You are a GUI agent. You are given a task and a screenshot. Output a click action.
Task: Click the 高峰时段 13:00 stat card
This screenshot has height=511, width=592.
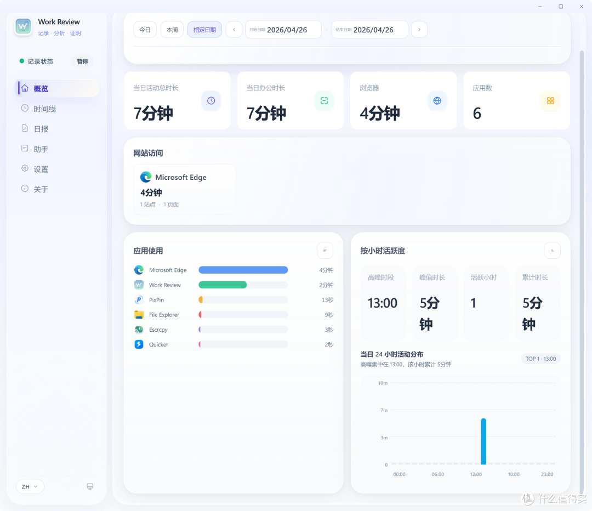click(x=383, y=303)
